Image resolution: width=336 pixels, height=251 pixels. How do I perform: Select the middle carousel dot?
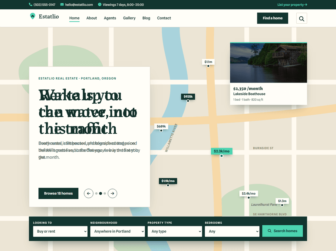pos(100,193)
